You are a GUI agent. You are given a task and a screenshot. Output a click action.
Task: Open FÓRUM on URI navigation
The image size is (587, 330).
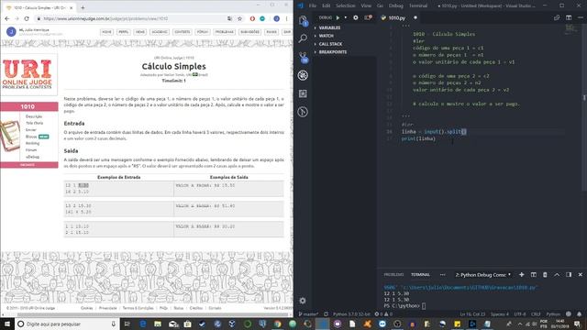point(203,32)
